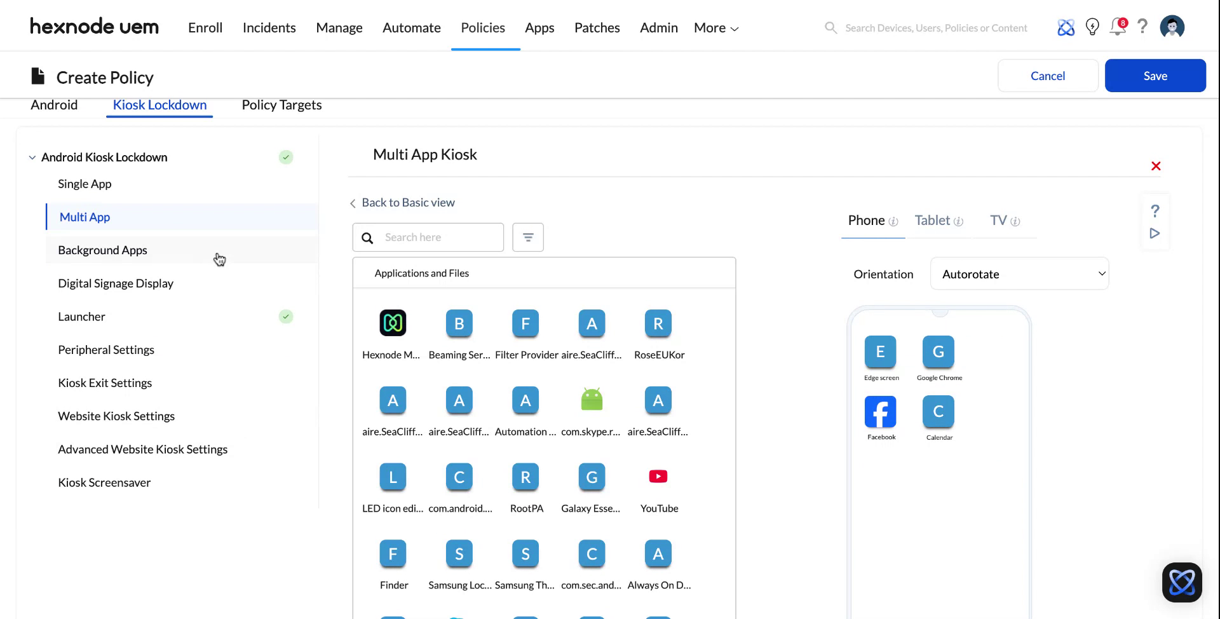Select Google Chrome on the phone preview
The width and height of the screenshot is (1220, 619).
(938, 351)
